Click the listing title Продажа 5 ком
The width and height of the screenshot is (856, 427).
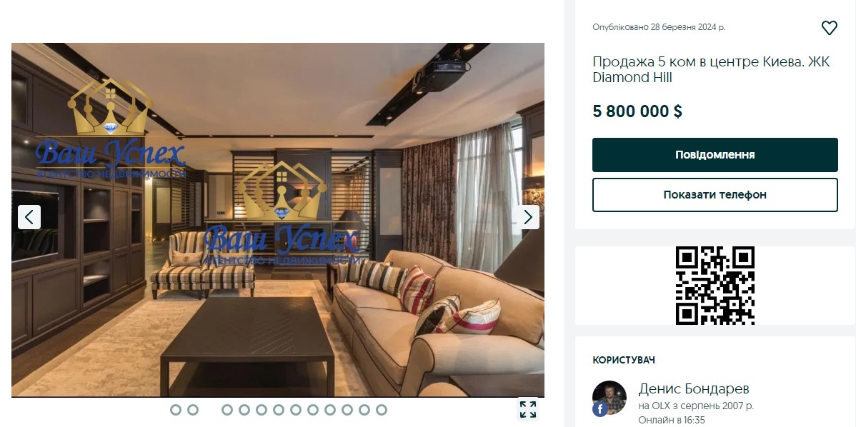point(711,69)
